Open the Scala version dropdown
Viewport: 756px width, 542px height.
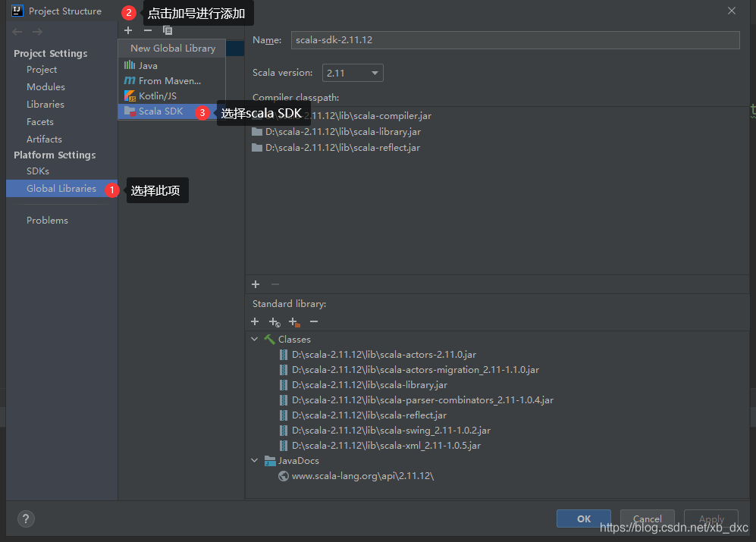click(353, 73)
